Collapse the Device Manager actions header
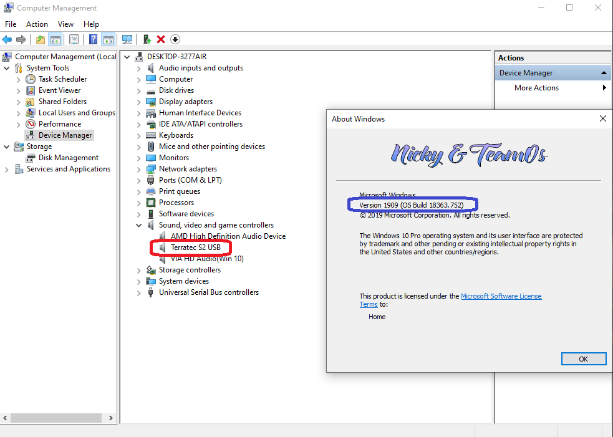The image size is (613, 437). coord(604,73)
